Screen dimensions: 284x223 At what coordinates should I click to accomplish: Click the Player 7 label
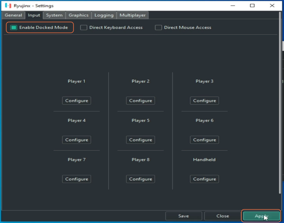coord(77,160)
